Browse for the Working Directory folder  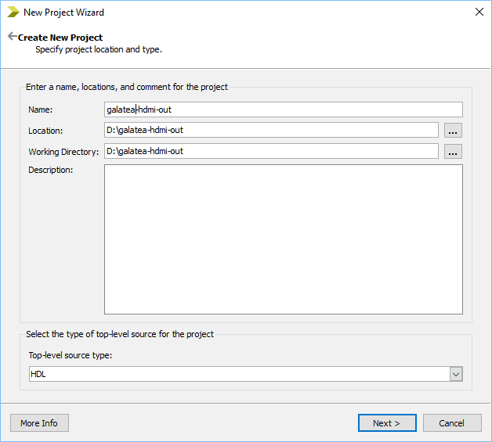pyautogui.click(x=453, y=152)
